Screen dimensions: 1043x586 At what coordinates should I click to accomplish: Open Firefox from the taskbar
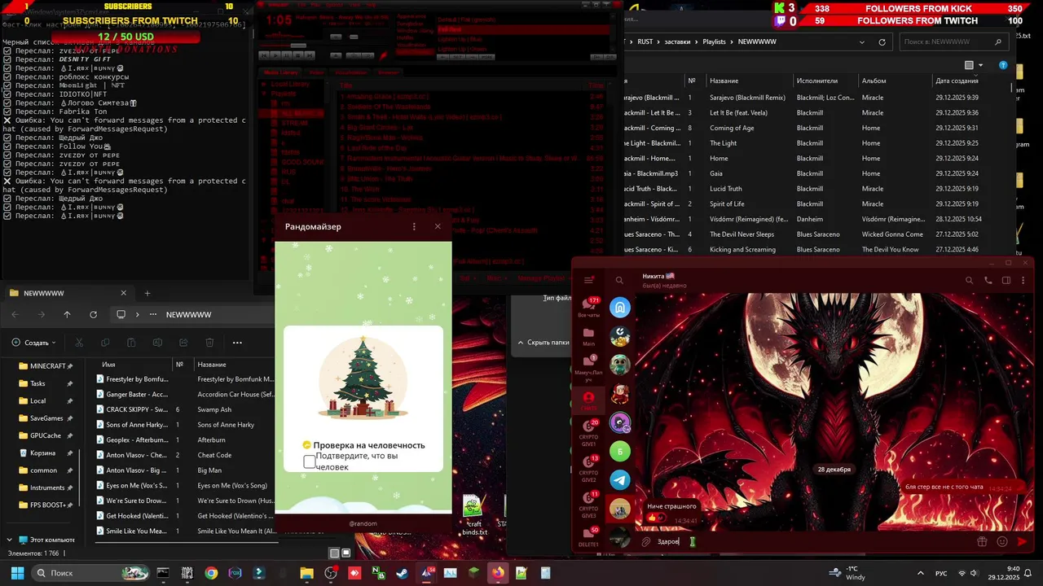[498, 573]
